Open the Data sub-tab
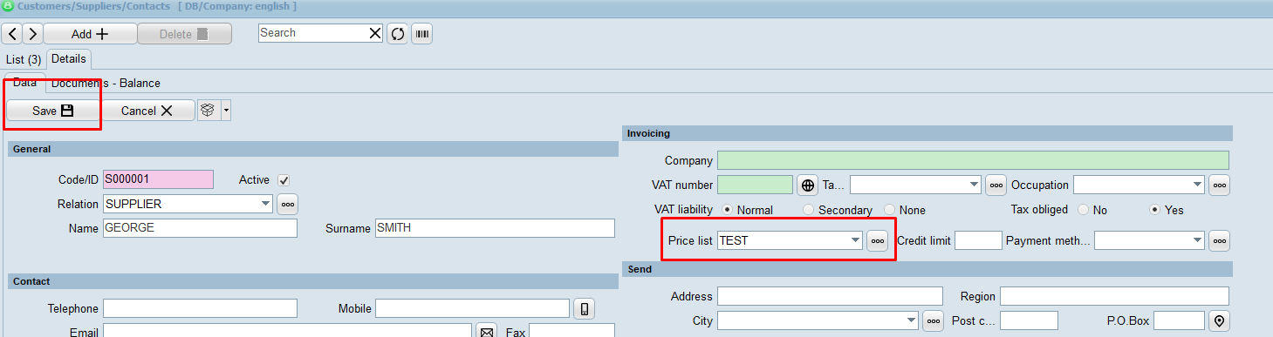 24,83
